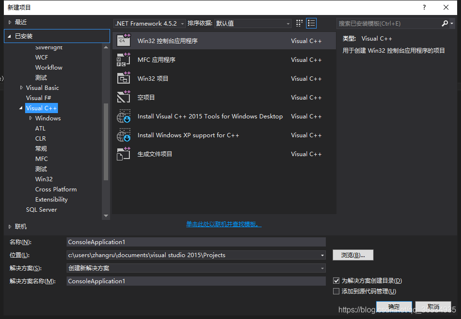Image resolution: width=461 pixels, height=319 pixels.
Task: Click the 搜索已安装模板 search box
Action: [388, 23]
